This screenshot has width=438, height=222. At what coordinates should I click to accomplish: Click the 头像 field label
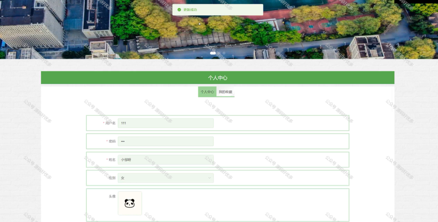pos(112,196)
